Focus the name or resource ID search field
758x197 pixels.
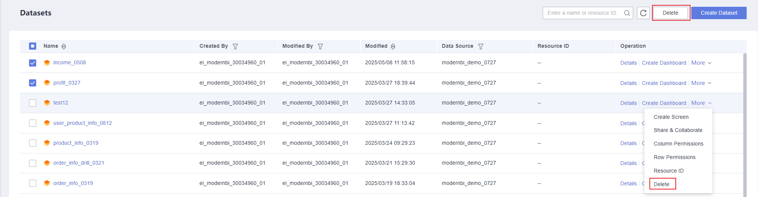[582, 13]
